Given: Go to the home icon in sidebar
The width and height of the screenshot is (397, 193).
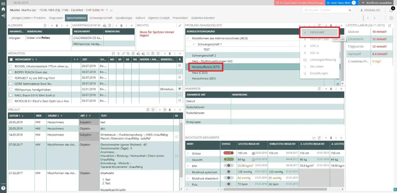Looking at the screenshot, I should [3, 9].
